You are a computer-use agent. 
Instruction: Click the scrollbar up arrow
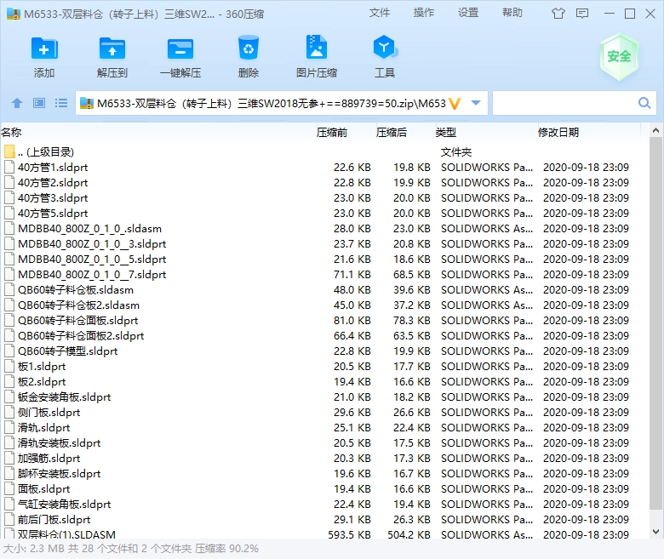coord(656,131)
